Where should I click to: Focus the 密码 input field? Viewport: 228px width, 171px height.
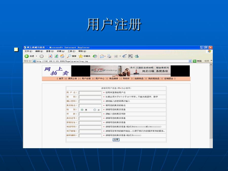point(90,97)
